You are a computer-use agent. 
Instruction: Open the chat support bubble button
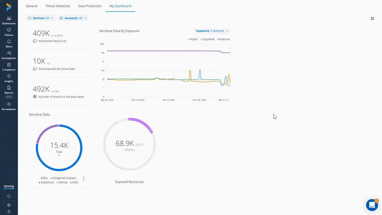372,205
